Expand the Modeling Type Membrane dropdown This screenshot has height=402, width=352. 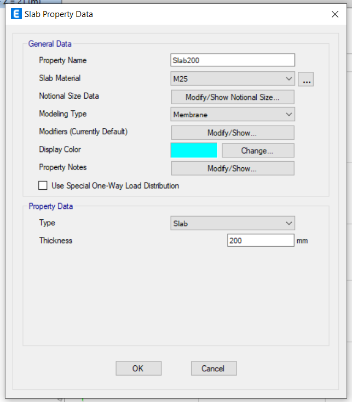pos(233,114)
